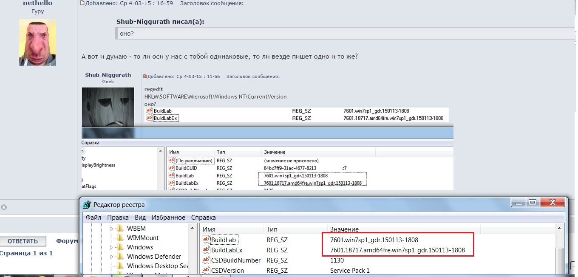This screenshot has height=277, width=578.
Task: Expand the WBEM registry key
Action: click(112, 229)
